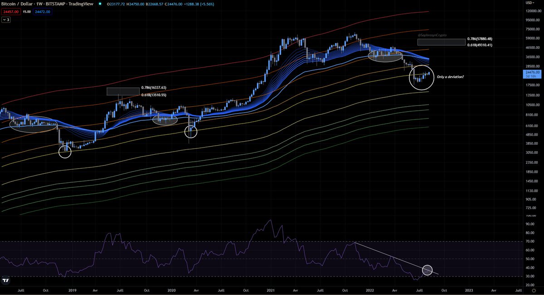Click the RSI 30.00 level label

(529, 276)
